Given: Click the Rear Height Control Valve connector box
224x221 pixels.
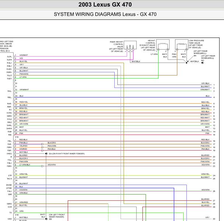Looking at the screenshot, I should pyautogui.click(x=130, y=45).
